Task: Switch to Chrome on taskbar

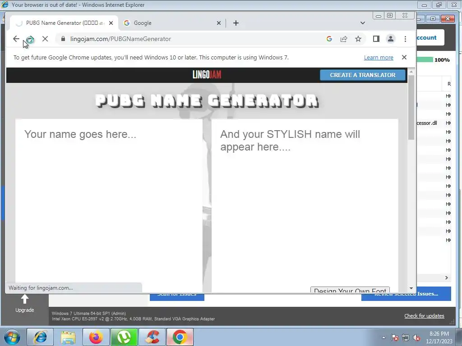Action: [180, 337]
